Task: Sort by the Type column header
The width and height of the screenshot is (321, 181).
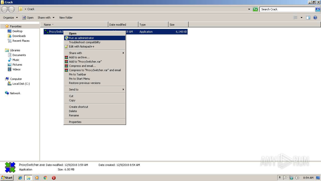Action: pos(153,25)
